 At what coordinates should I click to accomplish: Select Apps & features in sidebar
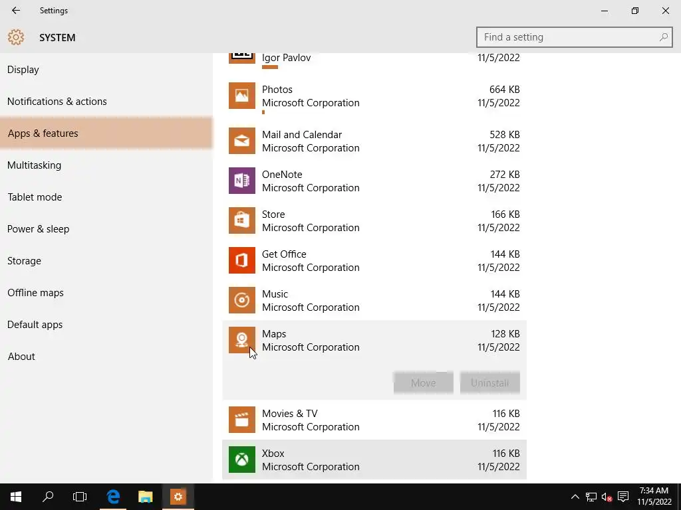106,133
